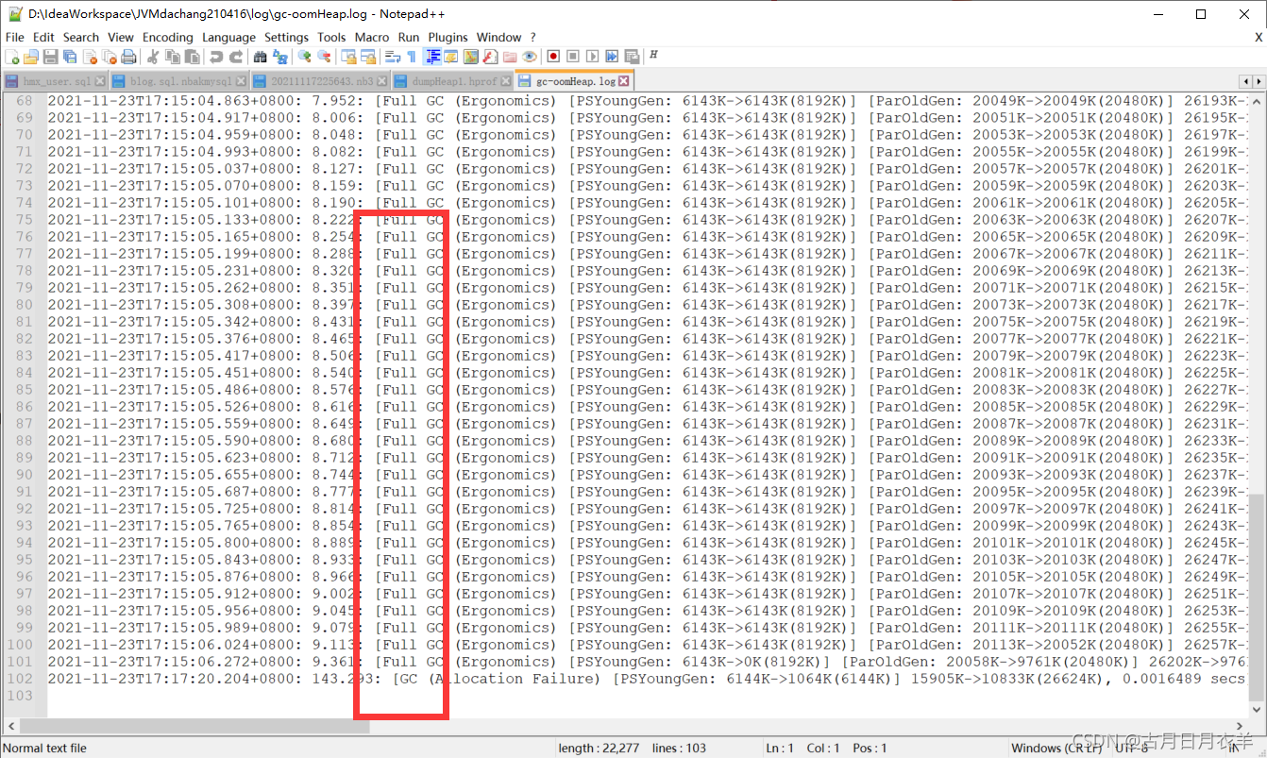Screen dimensions: 1267x758
Task: Click the Playback macro icon
Action: [593, 57]
